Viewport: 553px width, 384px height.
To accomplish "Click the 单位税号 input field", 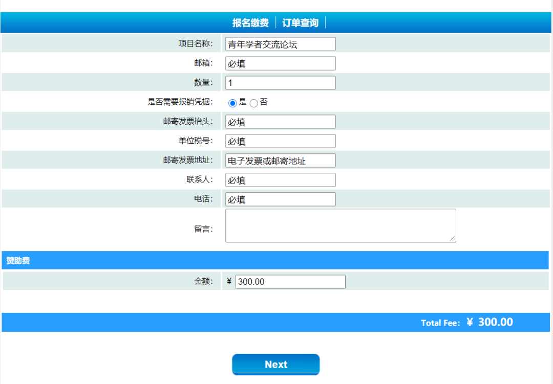I will click(280, 141).
